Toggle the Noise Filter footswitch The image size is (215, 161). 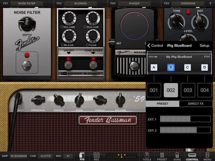click(x=27, y=65)
